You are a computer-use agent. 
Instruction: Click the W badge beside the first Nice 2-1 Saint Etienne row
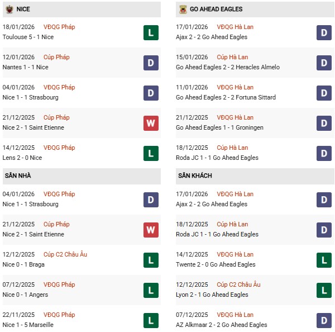pos(150,123)
